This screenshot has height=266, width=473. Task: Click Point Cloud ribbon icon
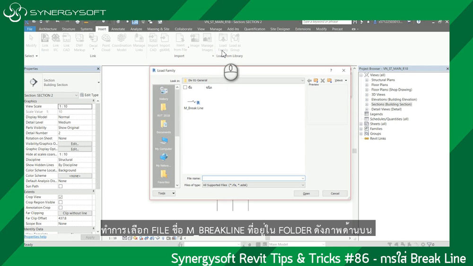[x=106, y=43]
